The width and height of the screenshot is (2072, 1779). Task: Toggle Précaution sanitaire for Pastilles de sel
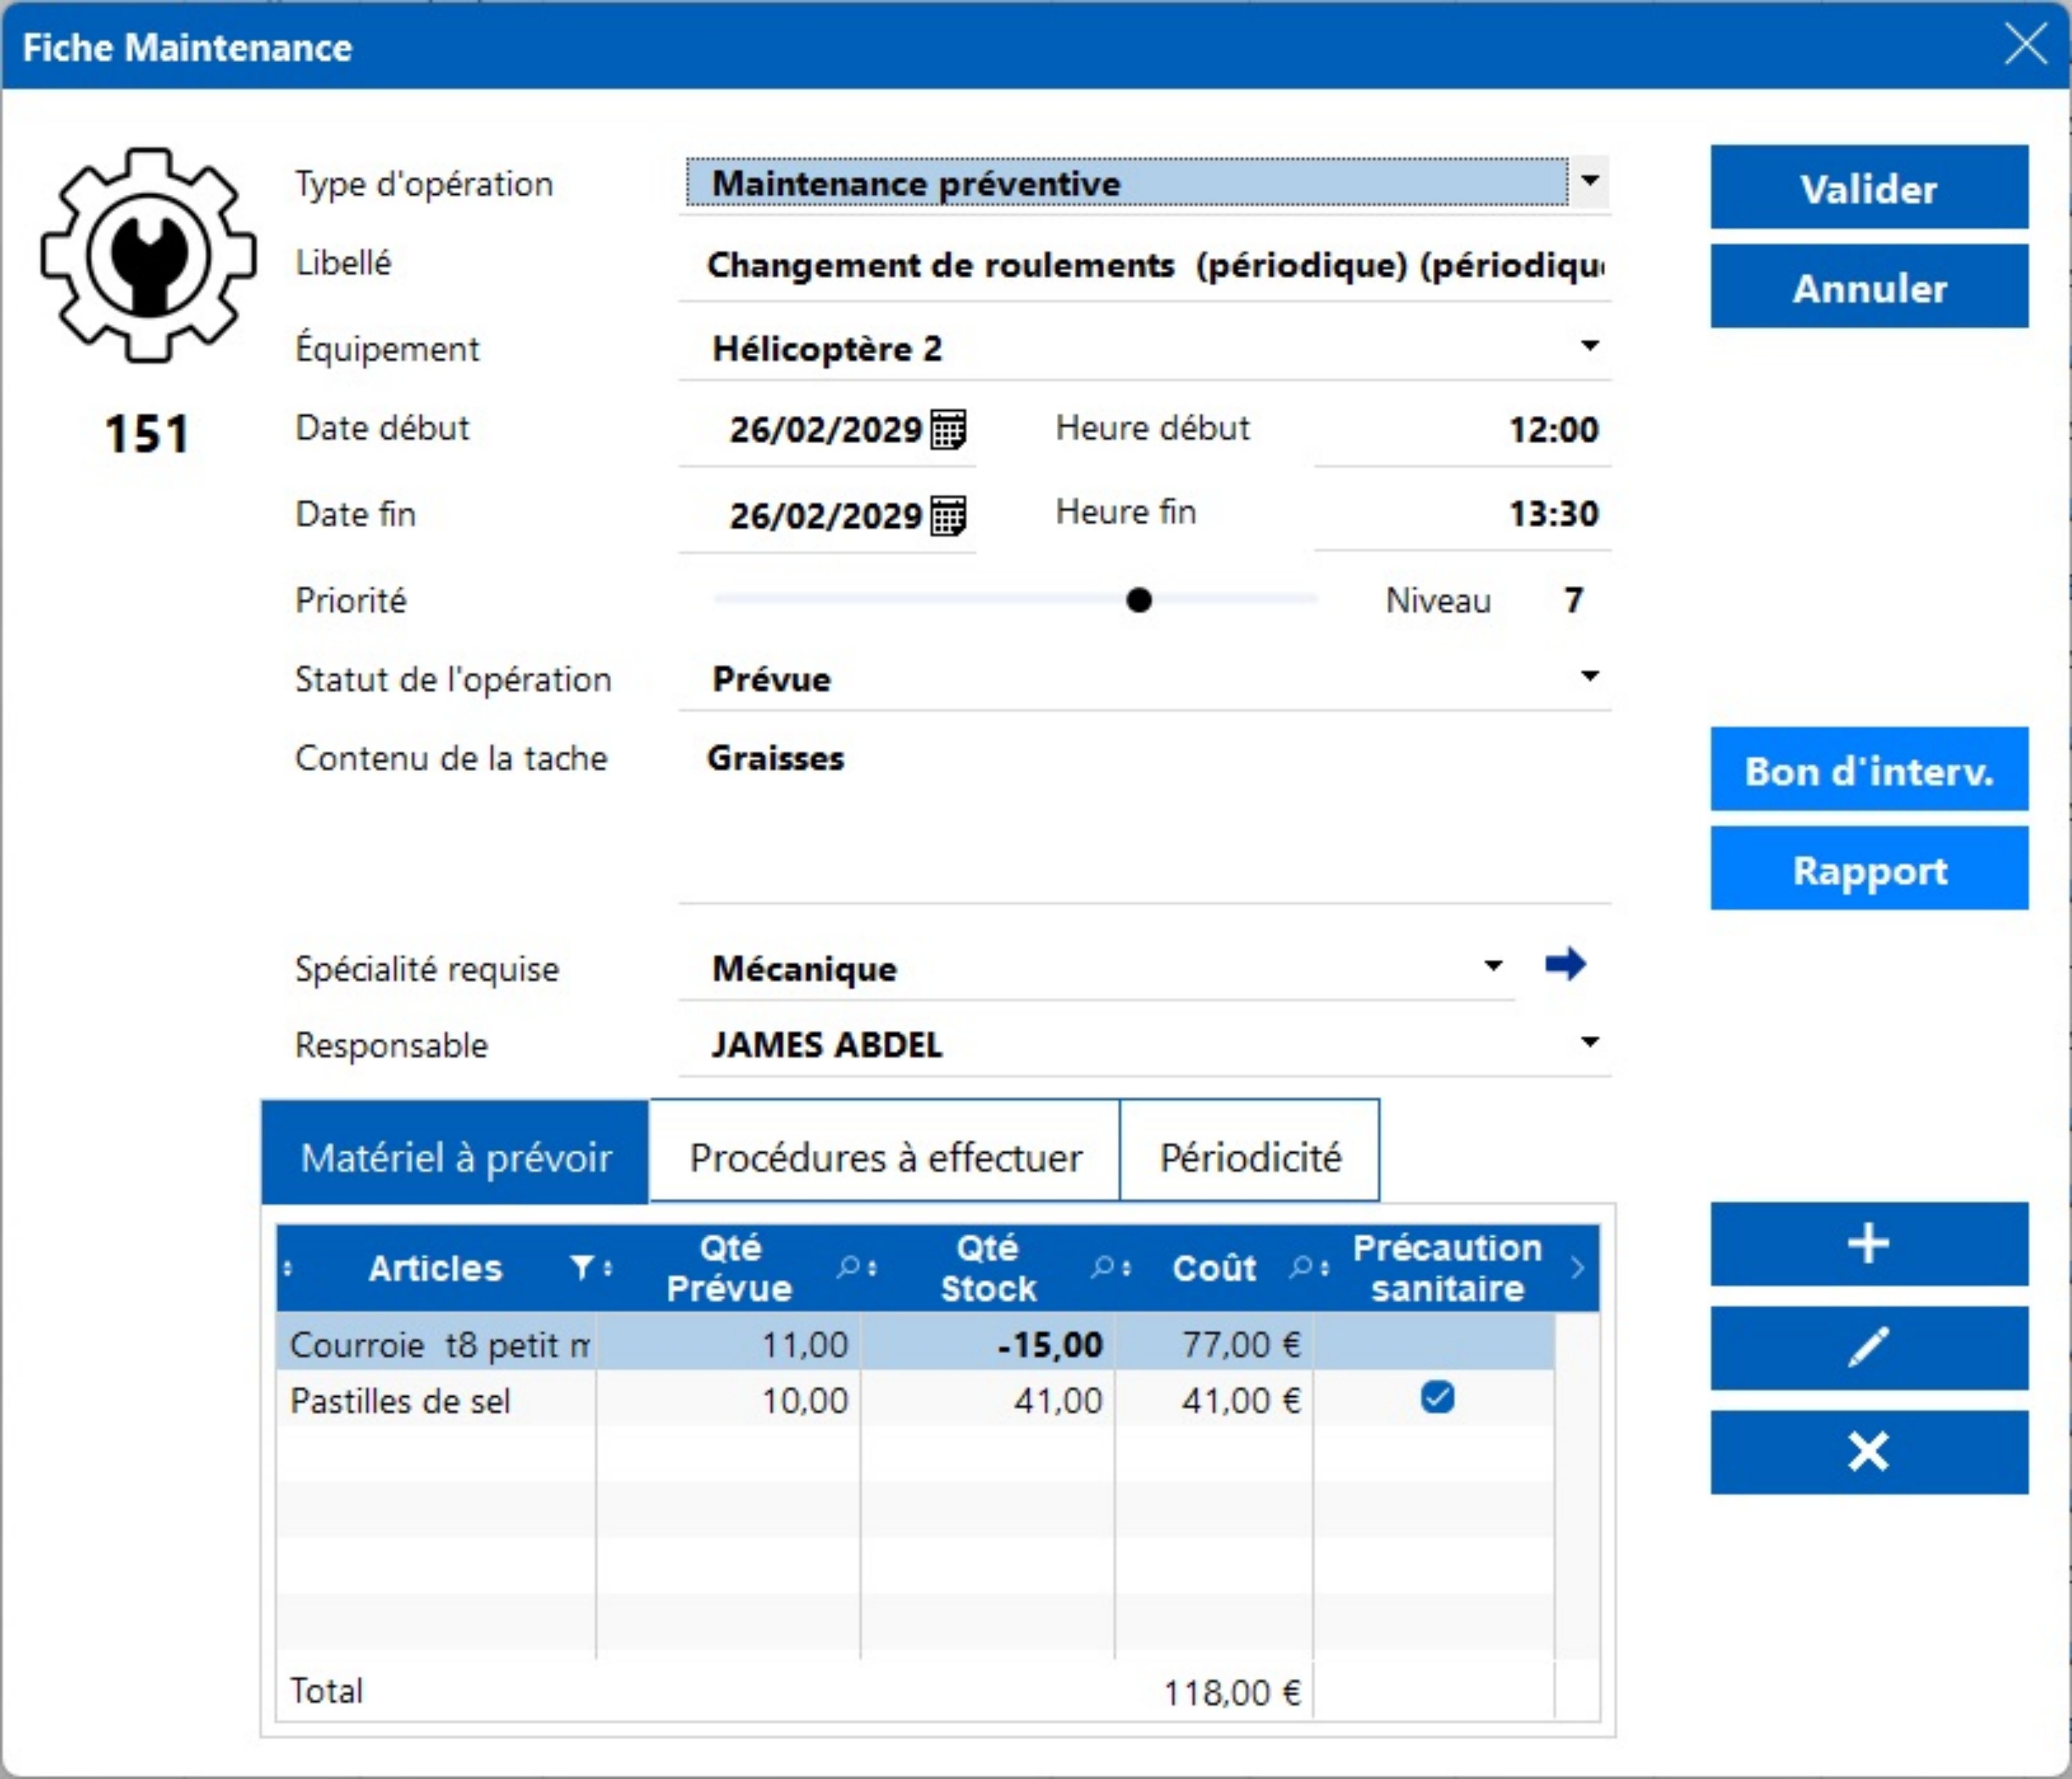tap(1437, 1397)
